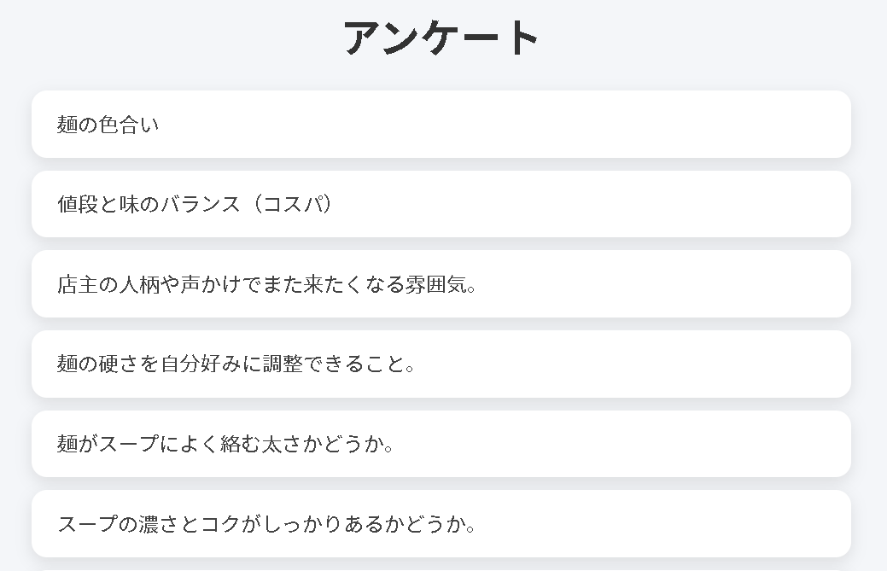Click the partially visible card below the soup option

[441, 567]
